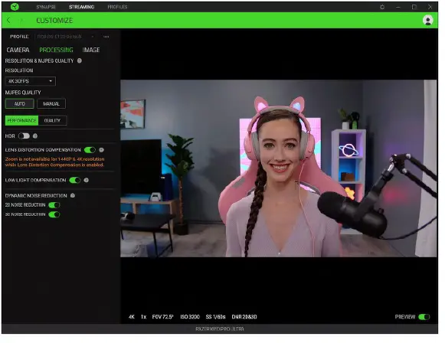Viewport: 445px width, 343px height.
Task: Turn off Low Light Compensation
Action: coord(75,180)
